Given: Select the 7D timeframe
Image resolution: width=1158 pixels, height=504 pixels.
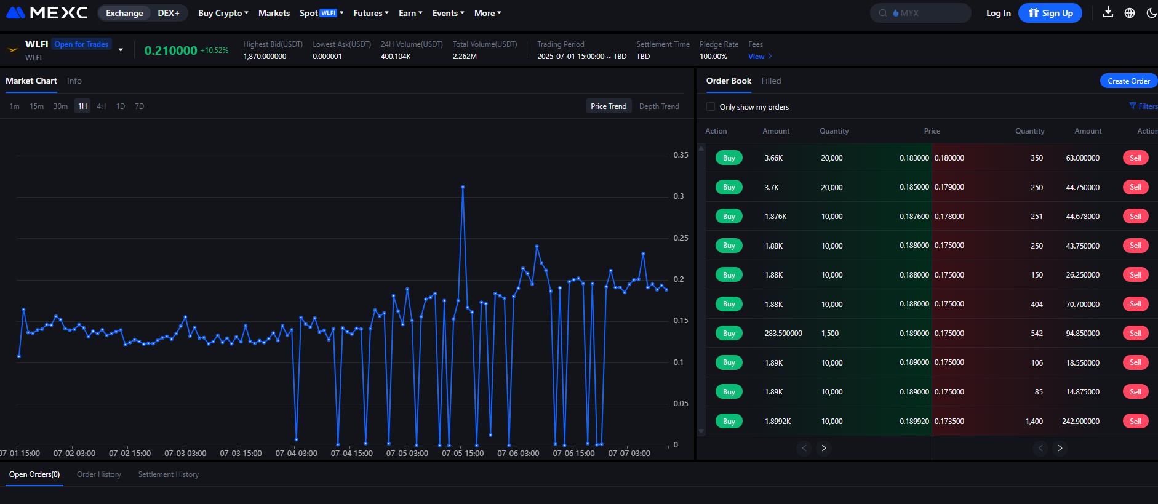Looking at the screenshot, I should [140, 106].
